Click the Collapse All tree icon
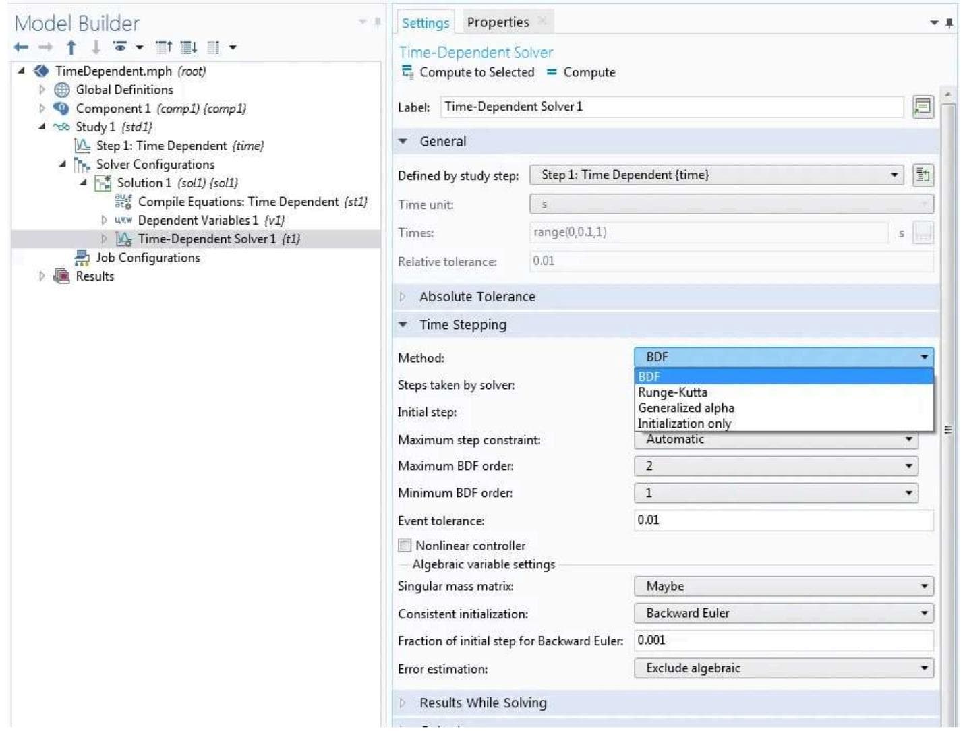The width and height of the screenshot is (965, 731). coord(164,47)
